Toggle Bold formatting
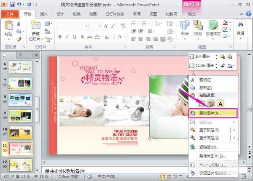This screenshot has width=253, height=181. pyautogui.click(x=60, y=37)
